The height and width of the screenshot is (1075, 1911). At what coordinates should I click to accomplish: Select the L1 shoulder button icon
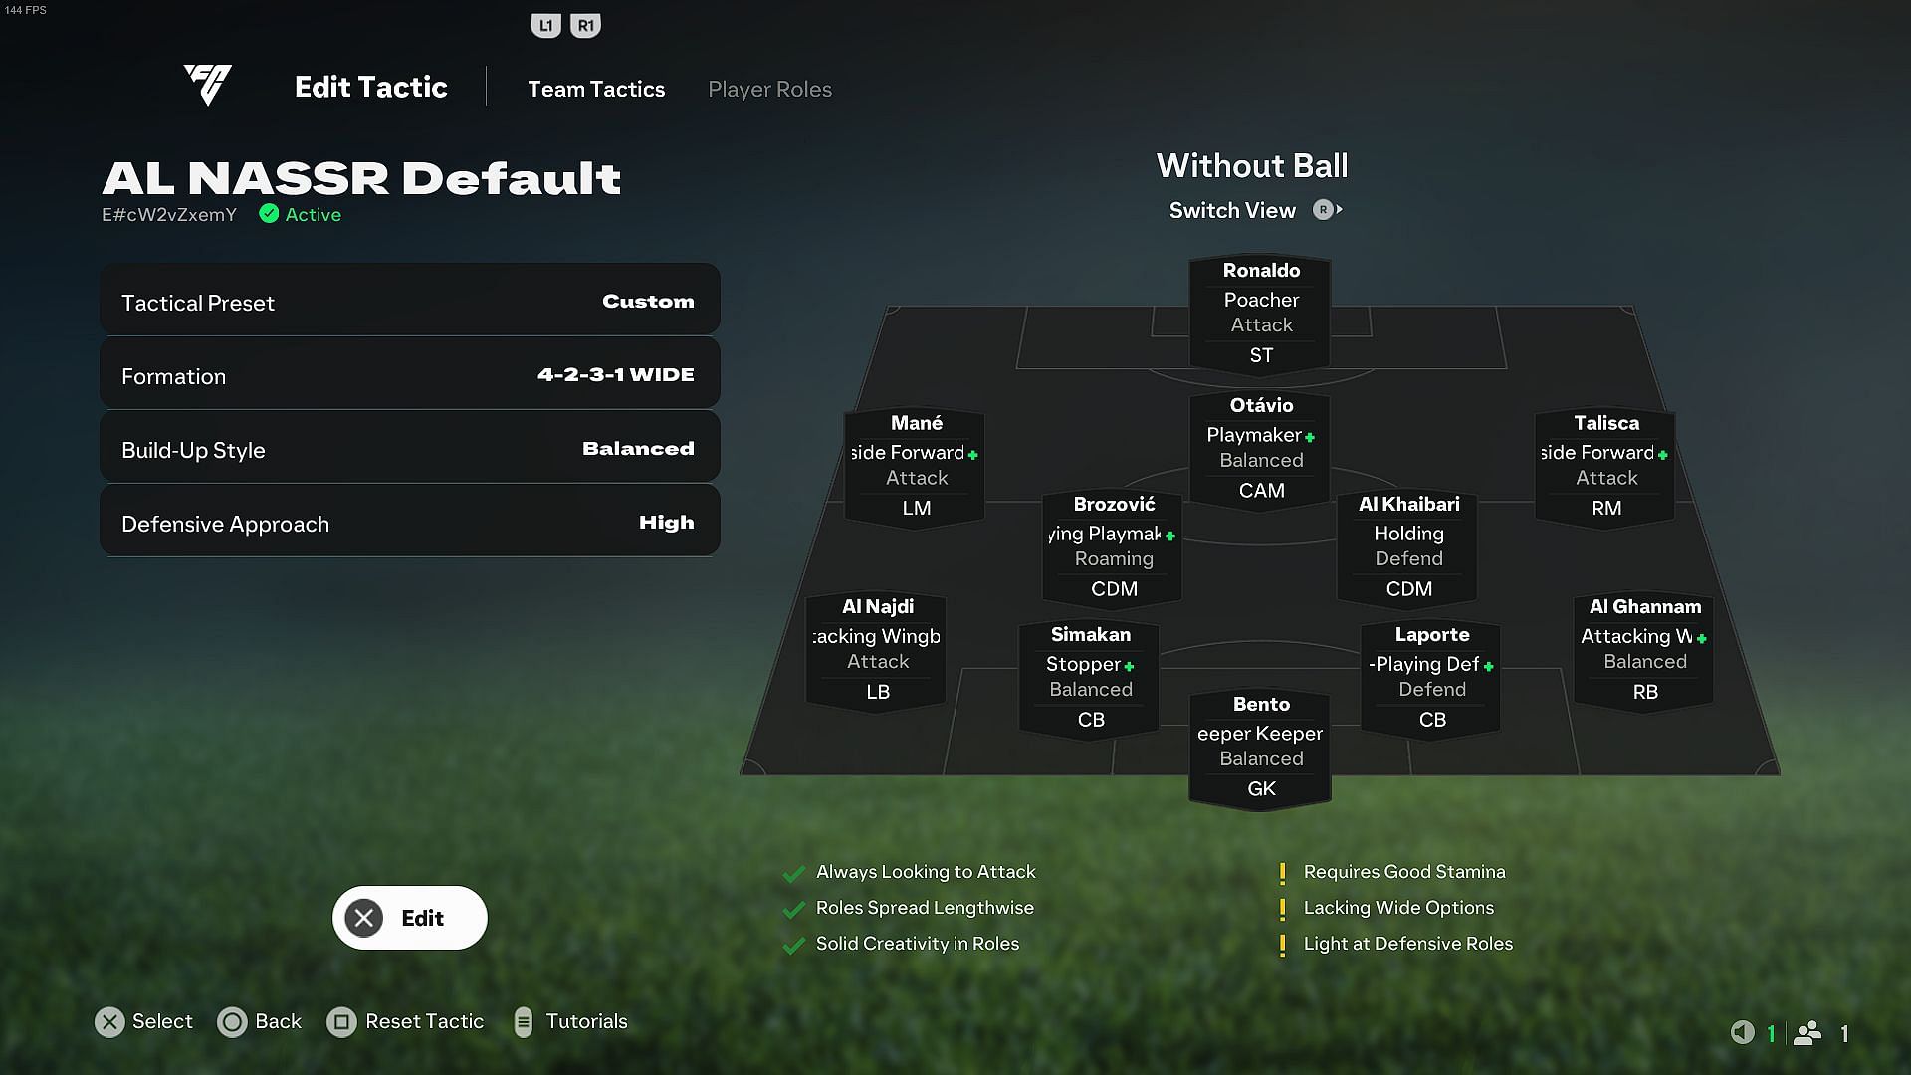pyautogui.click(x=543, y=25)
